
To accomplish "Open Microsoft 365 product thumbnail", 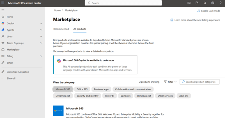I will (x=58, y=111).
